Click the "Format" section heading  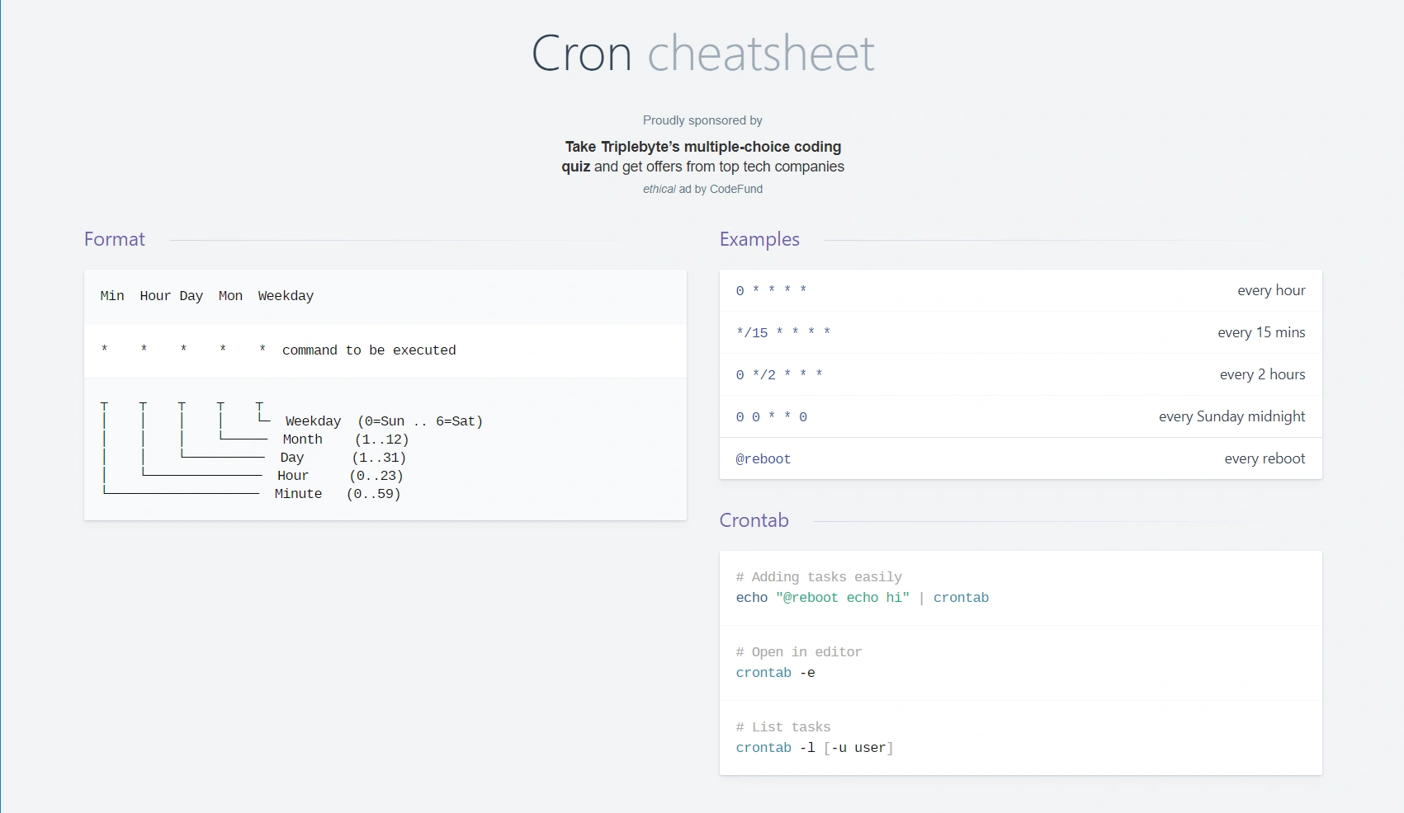(114, 239)
